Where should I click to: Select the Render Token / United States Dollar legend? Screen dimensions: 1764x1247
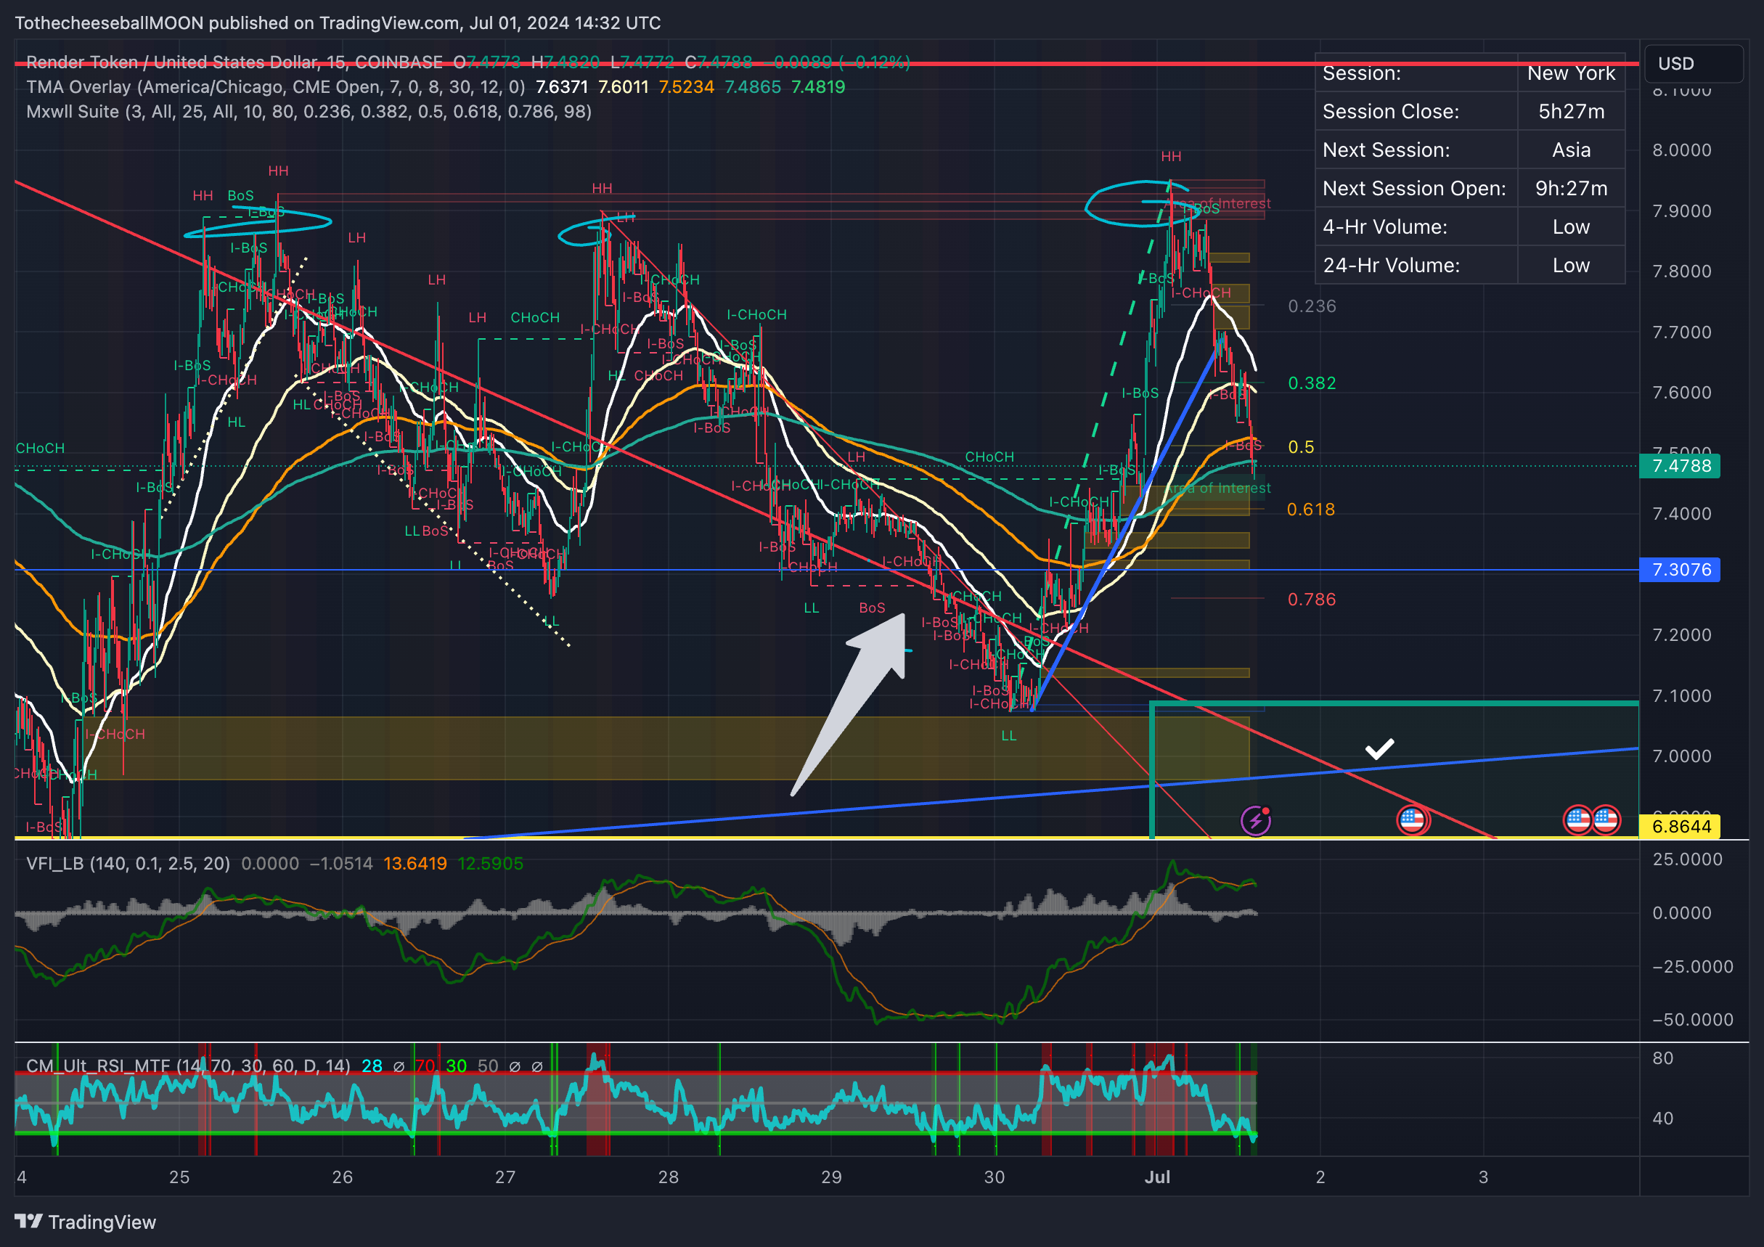tap(234, 62)
